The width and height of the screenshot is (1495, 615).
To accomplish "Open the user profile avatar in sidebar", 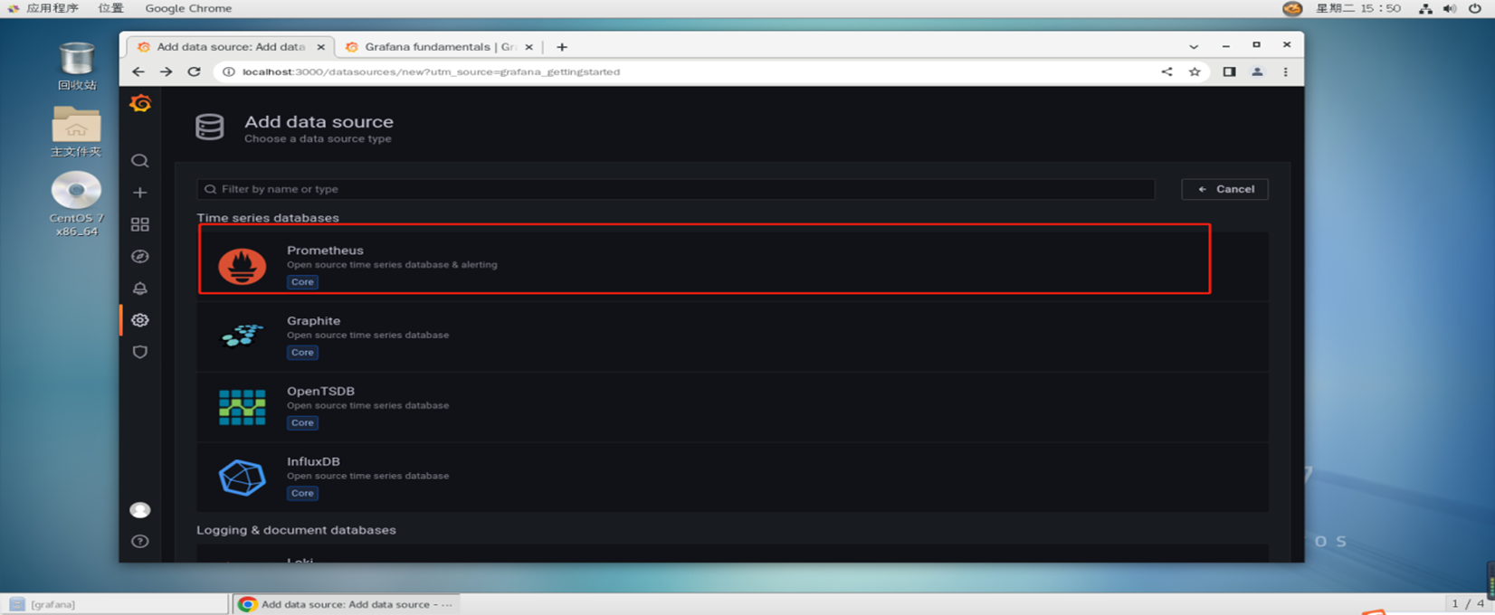I will [140, 510].
